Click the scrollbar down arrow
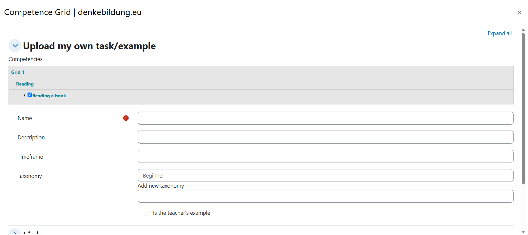This screenshot has width=528, height=235. (523, 232)
